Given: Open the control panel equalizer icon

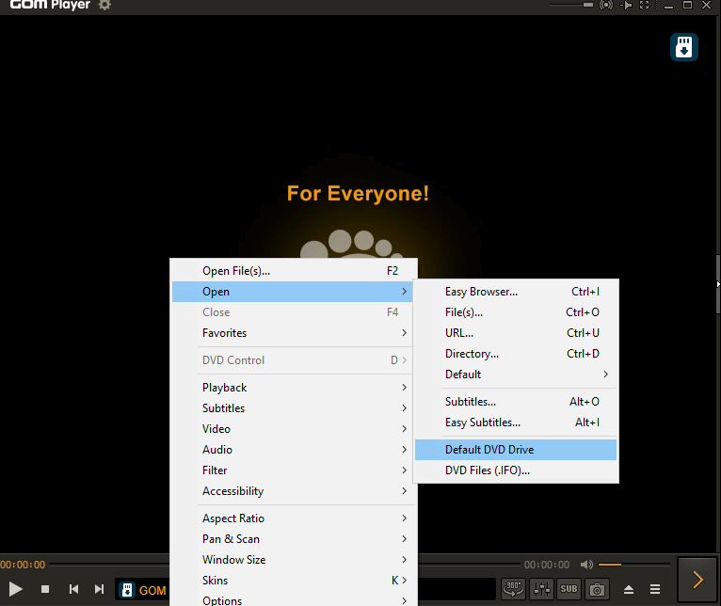Looking at the screenshot, I should coord(541,589).
